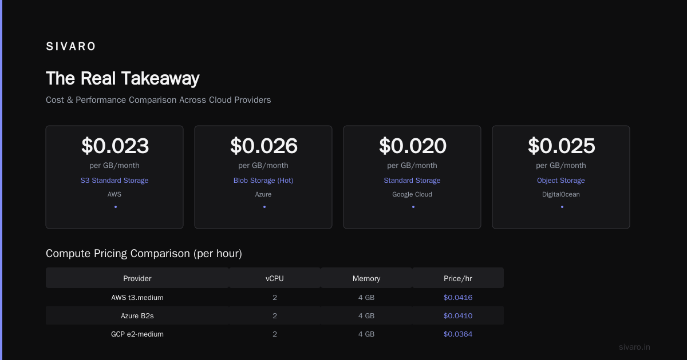This screenshot has width=687, height=360.
Task: Click the DigitalOcean Object Storage label
Action: pyautogui.click(x=561, y=181)
